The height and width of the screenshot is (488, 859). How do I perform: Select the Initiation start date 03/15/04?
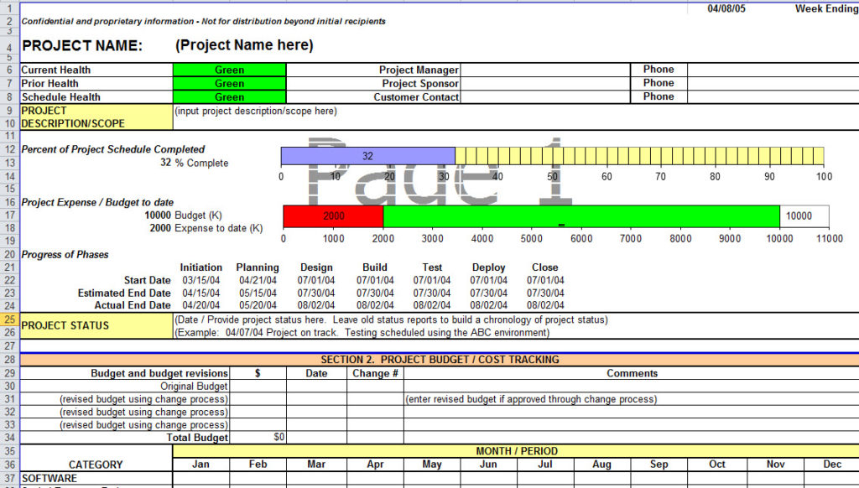[x=200, y=280]
